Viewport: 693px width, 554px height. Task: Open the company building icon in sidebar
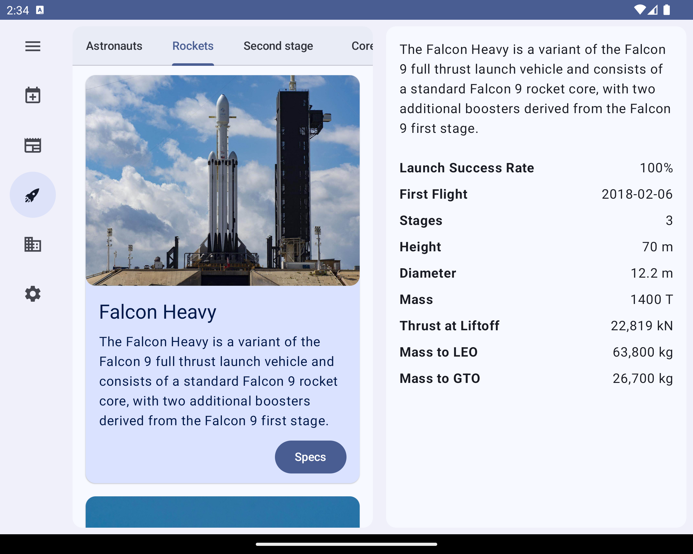pos(33,244)
